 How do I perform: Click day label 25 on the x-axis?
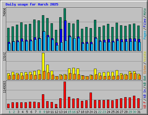(113, 112)
